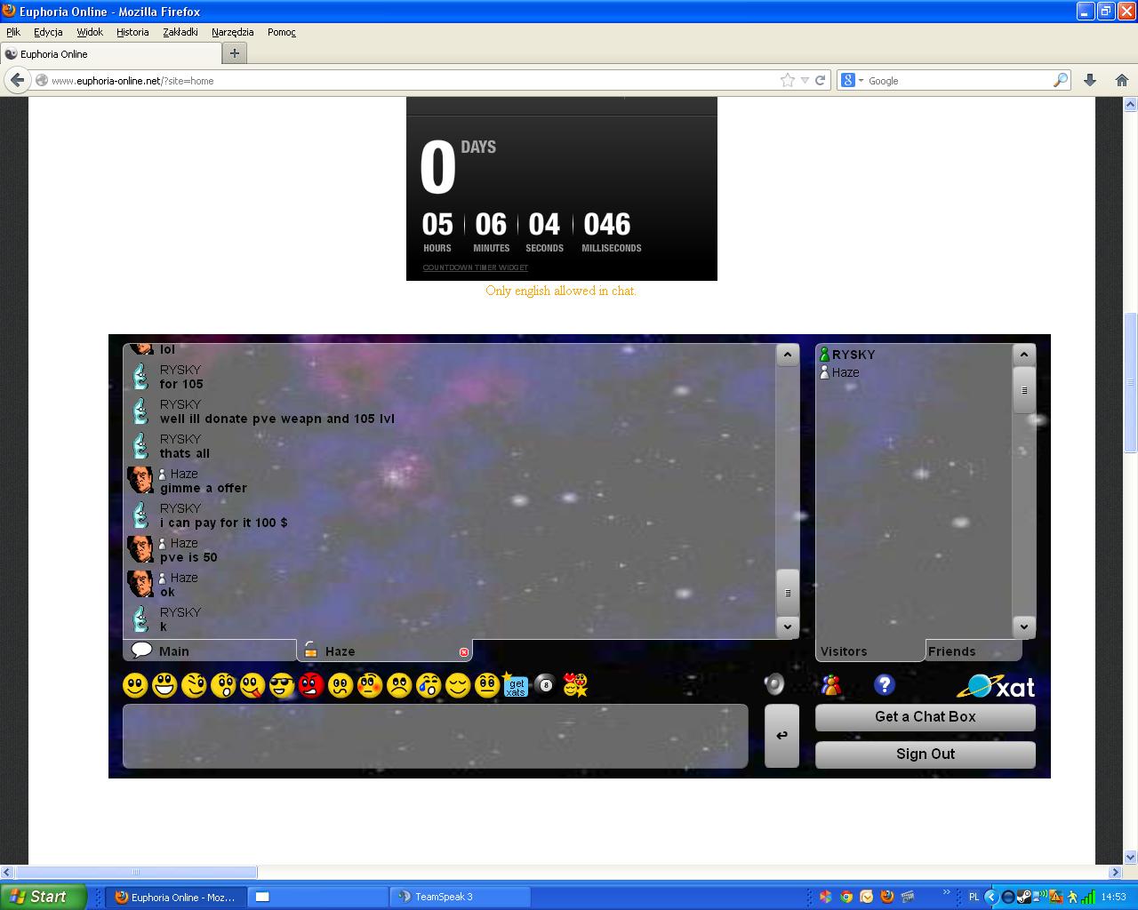The height and width of the screenshot is (910, 1138).
Task: Open the Historia menu
Action: click(132, 32)
